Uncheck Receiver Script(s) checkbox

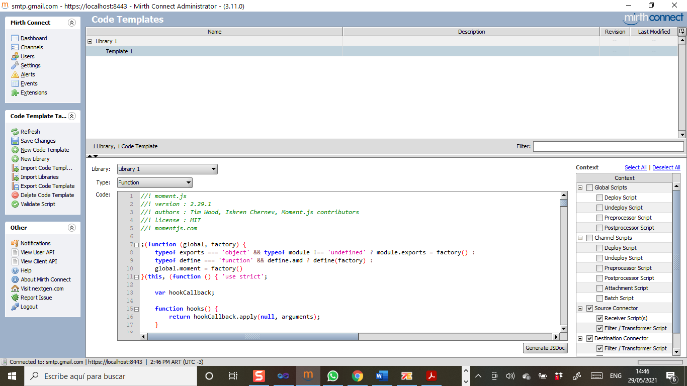(599, 318)
